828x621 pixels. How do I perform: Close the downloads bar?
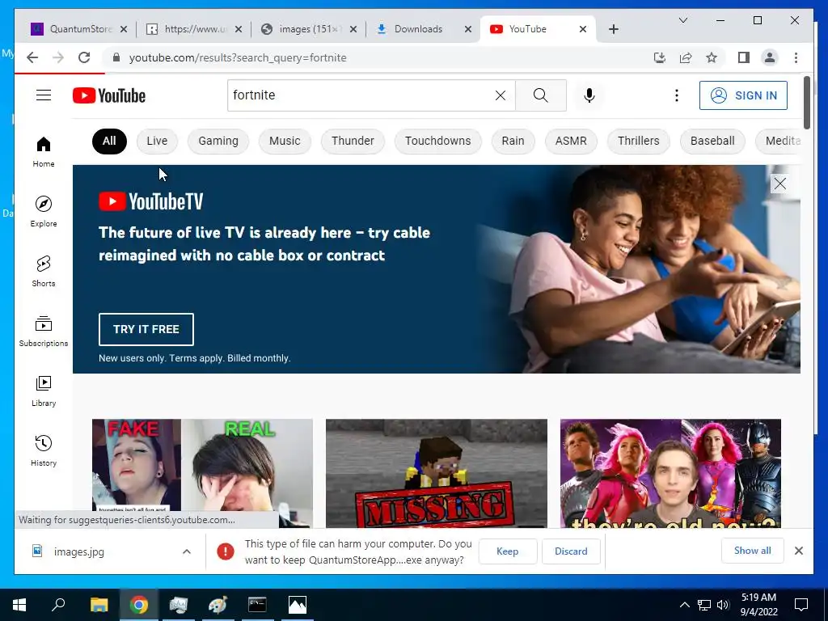pyautogui.click(x=798, y=551)
